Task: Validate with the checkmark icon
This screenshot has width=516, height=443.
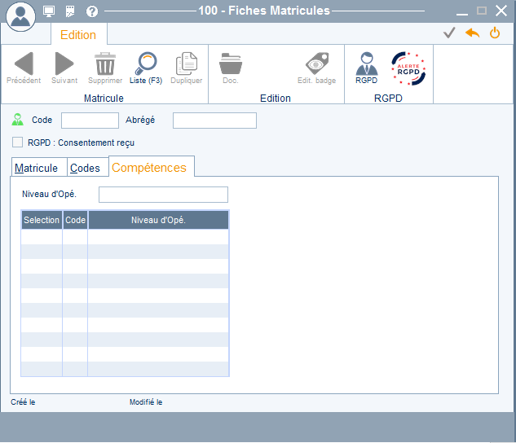Action: (x=449, y=33)
